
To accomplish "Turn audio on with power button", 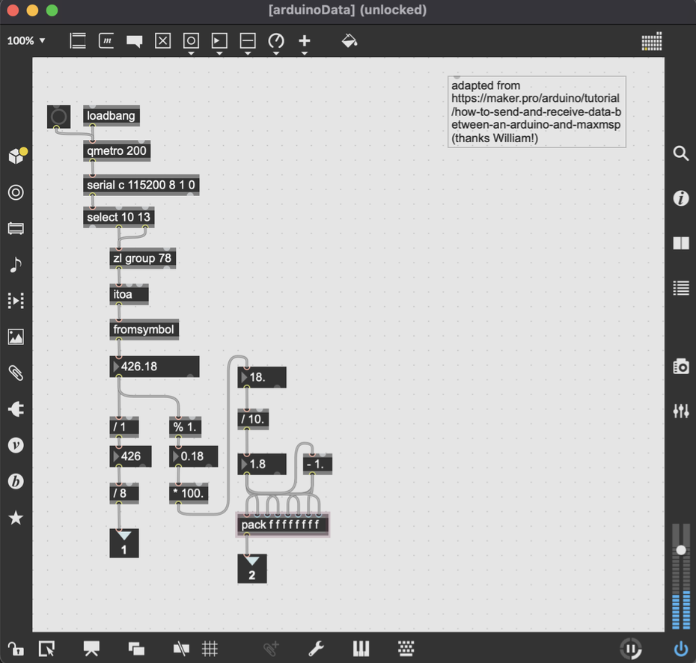I will [681, 650].
